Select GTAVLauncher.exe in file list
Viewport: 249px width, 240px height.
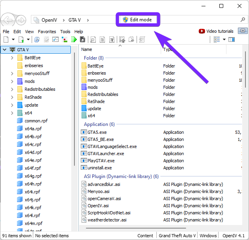tap(106, 154)
